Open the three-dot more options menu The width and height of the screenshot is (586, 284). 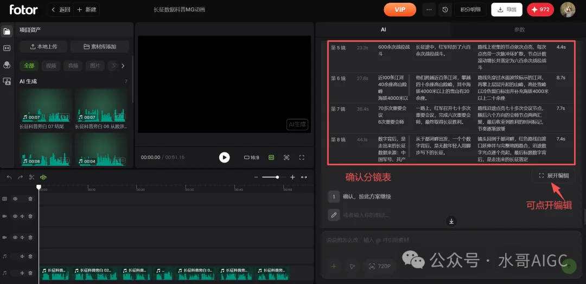429,10
